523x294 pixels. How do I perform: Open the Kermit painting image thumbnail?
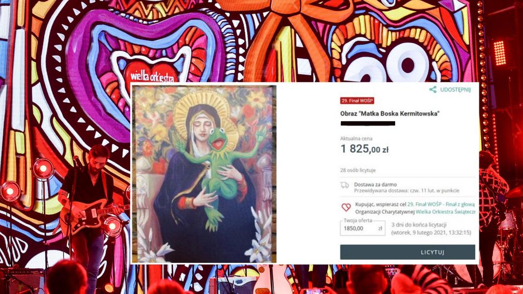(x=204, y=174)
